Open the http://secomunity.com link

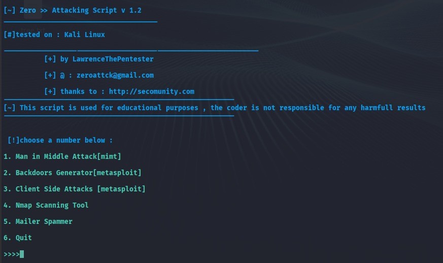tap(152, 91)
